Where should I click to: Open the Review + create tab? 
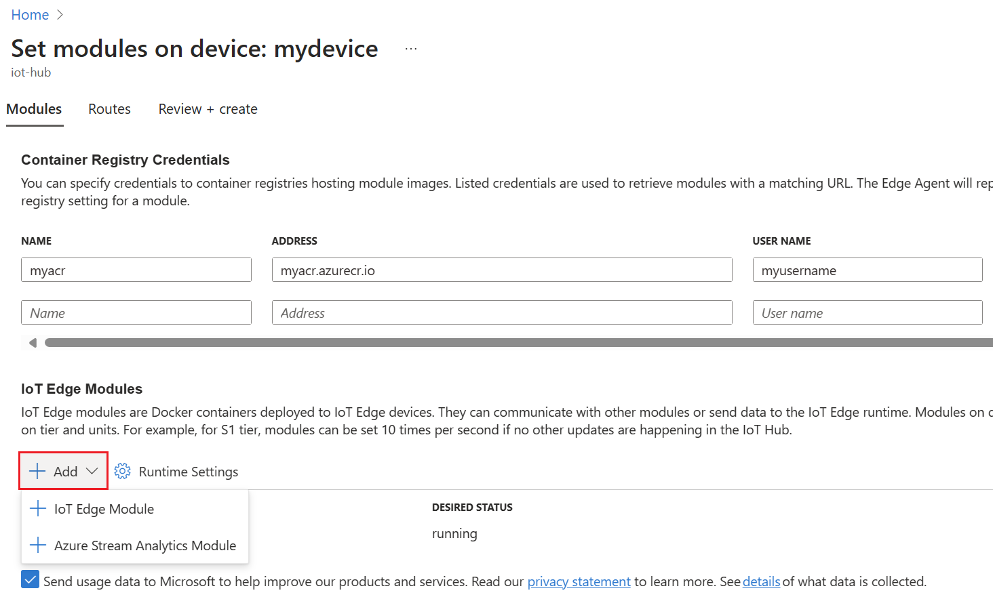coord(208,108)
